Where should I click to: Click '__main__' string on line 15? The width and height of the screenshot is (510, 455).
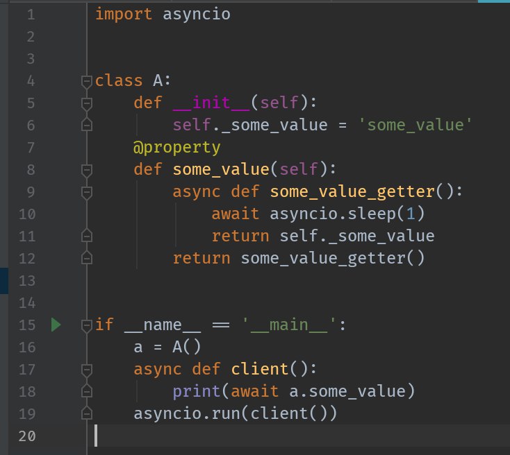pos(289,325)
